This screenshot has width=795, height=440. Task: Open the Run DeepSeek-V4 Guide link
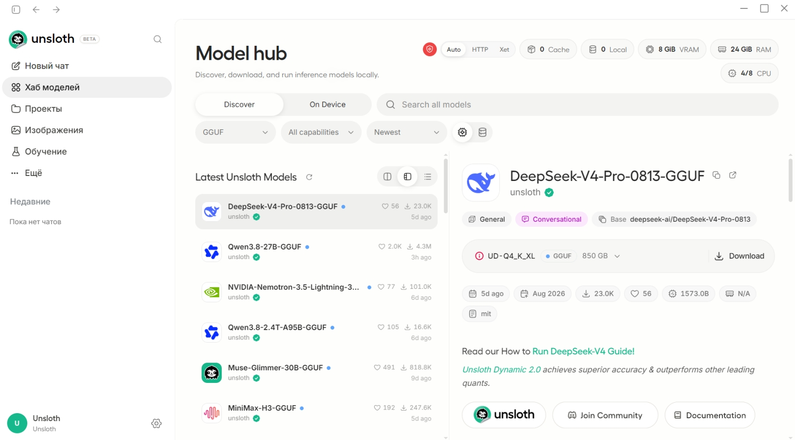coord(583,352)
